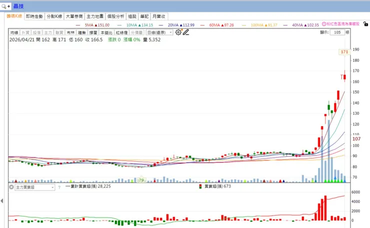
Task: Open the chart settings gear icon
Action: (178, 32)
